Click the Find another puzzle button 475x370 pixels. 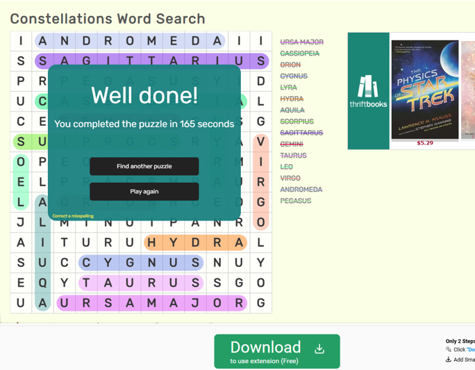(144, 166)
